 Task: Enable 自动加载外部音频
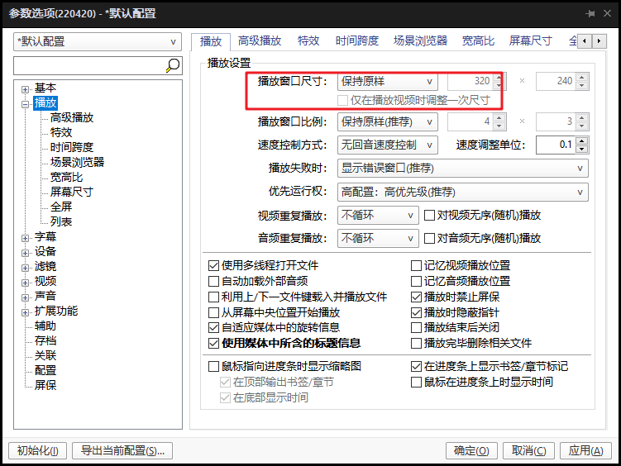(x=213, y=281)
